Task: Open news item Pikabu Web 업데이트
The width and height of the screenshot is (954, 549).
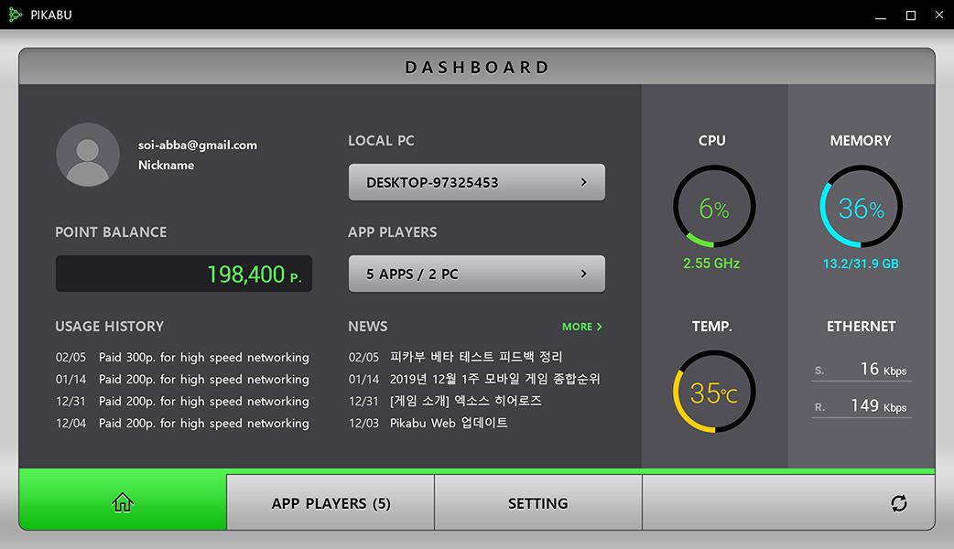Action: coord(428,423)
